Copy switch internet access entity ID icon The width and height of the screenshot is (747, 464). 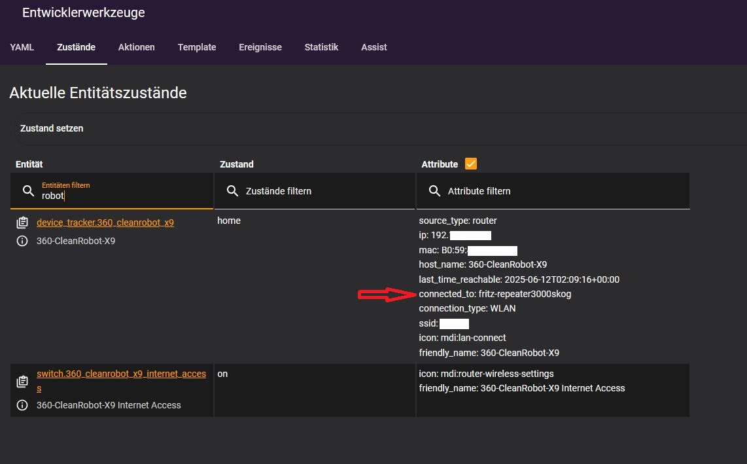[22, 381]
